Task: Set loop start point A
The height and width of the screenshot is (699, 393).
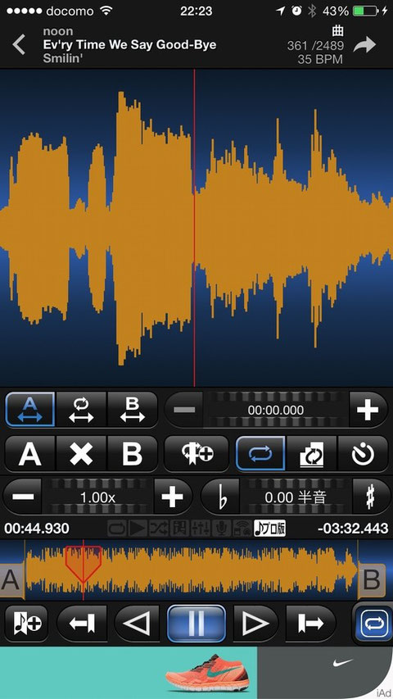Action: tap(29, 453)
